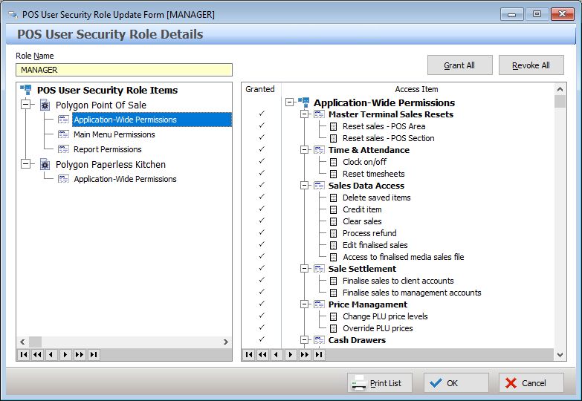Image resolution: width=582 pixels, height=401 pixels.
Task: Collapse the Sale Settlement group
Action: coord(304,268)
